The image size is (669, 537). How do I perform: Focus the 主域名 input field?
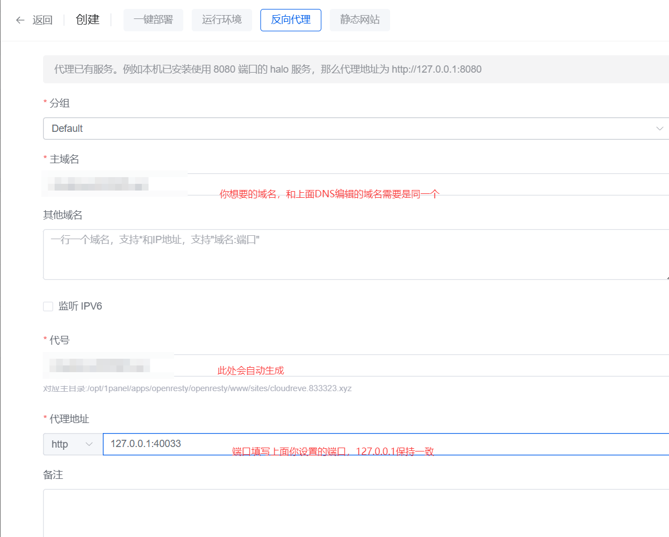pos(425,184)
